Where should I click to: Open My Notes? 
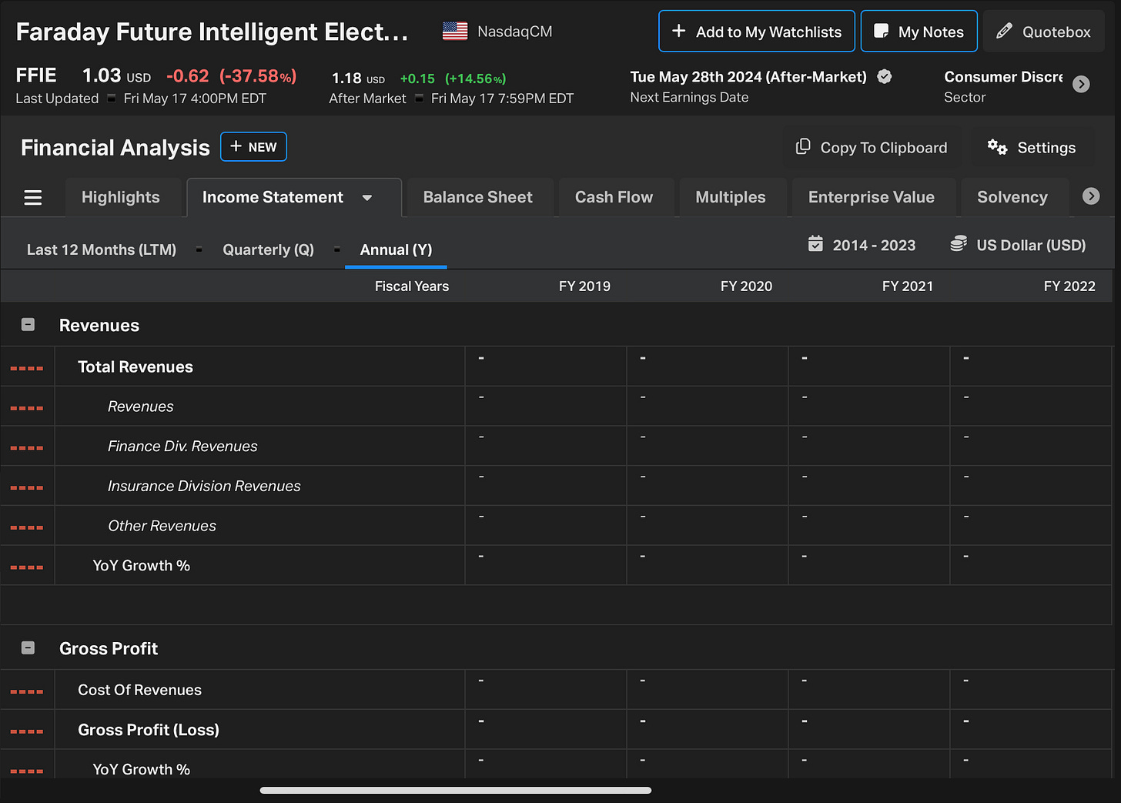(919, 32)
